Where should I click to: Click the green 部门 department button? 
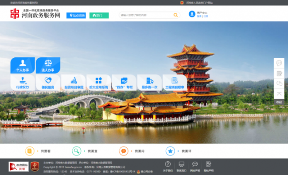coord(99,16)
